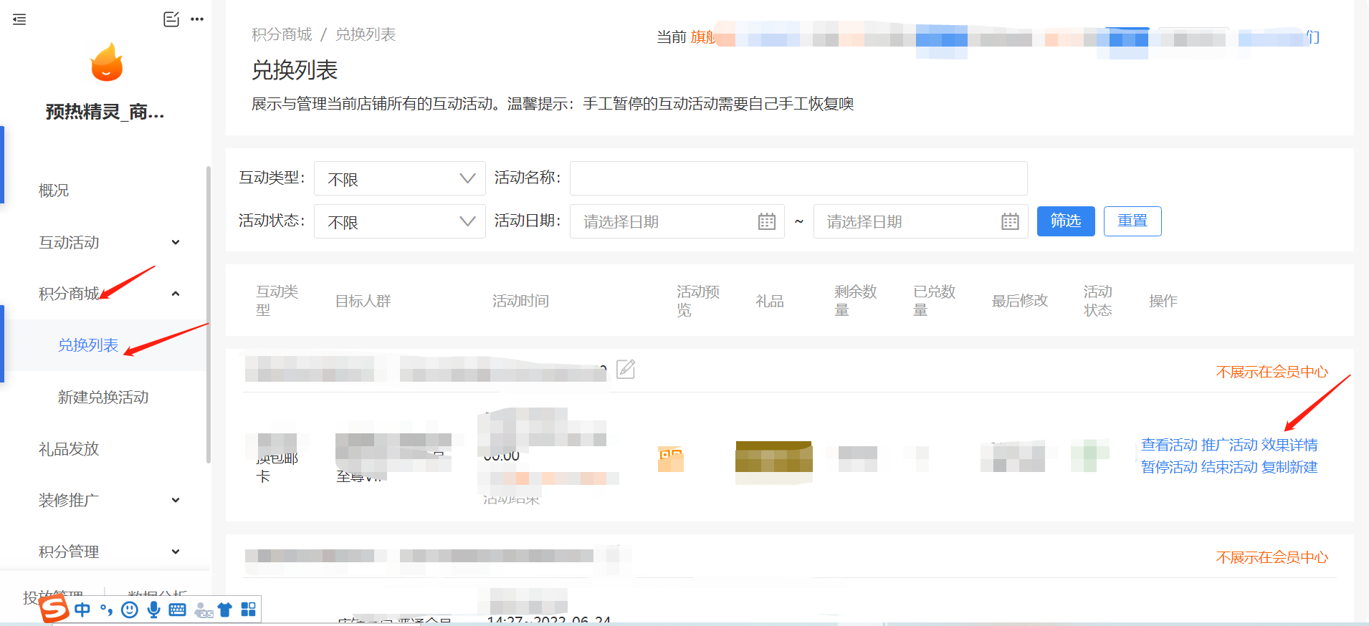This screenshot has width=1369, height=626.
Task: Open toolbox grid icon on IME bar
Action: click(x=248, y=610)
